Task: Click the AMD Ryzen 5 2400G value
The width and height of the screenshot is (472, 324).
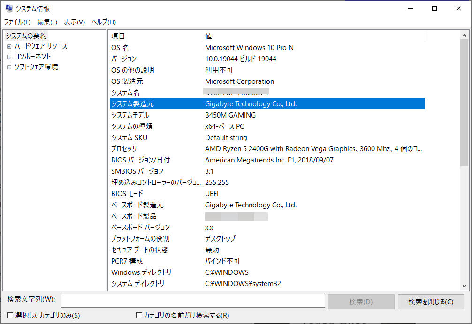Action: pos(313,148)
